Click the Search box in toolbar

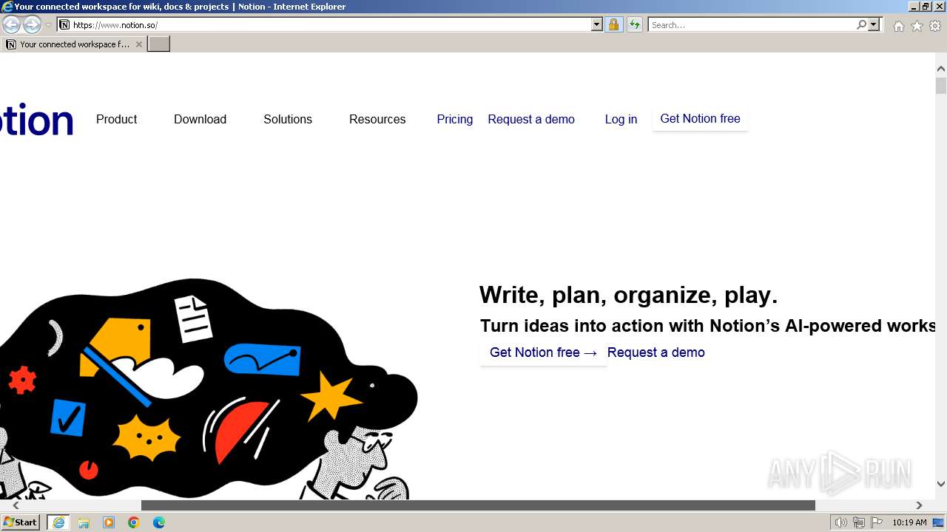tap(752, 24)
